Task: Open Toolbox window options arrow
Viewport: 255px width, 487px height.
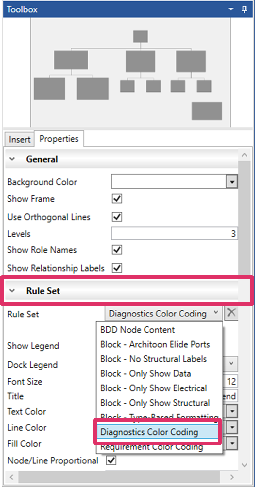Action: coord(231,9)
